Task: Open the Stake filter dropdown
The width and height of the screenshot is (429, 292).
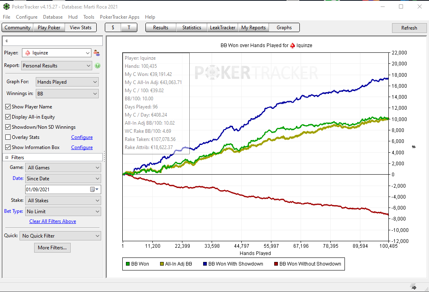Action: click(63, 200)
